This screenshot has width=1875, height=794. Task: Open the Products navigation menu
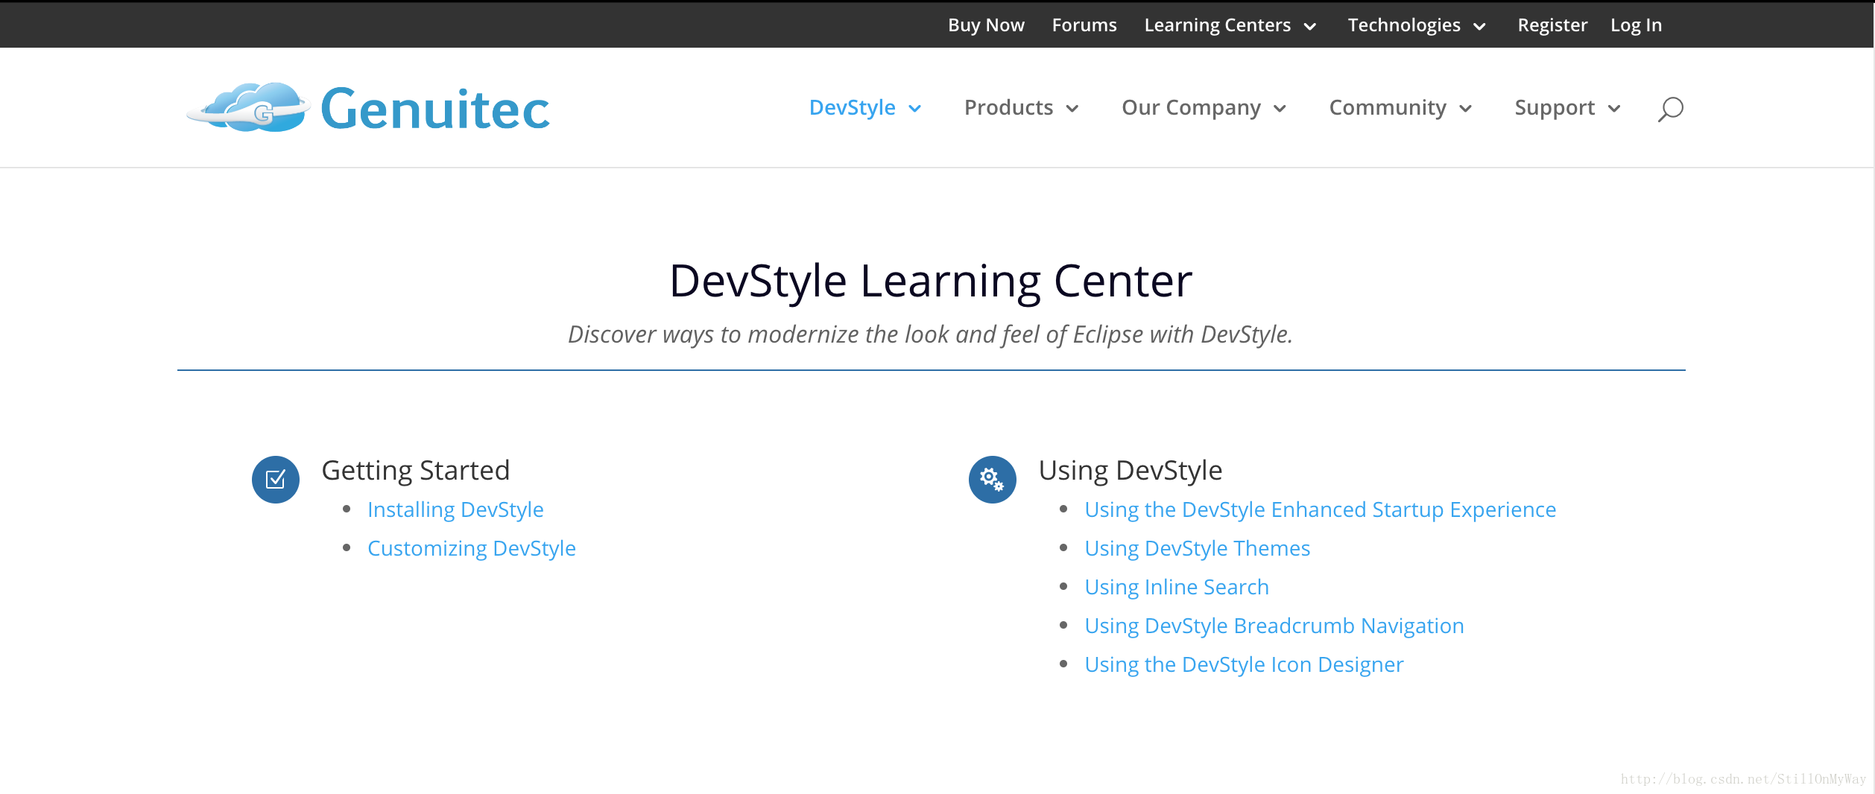(x=1009, y=108)
